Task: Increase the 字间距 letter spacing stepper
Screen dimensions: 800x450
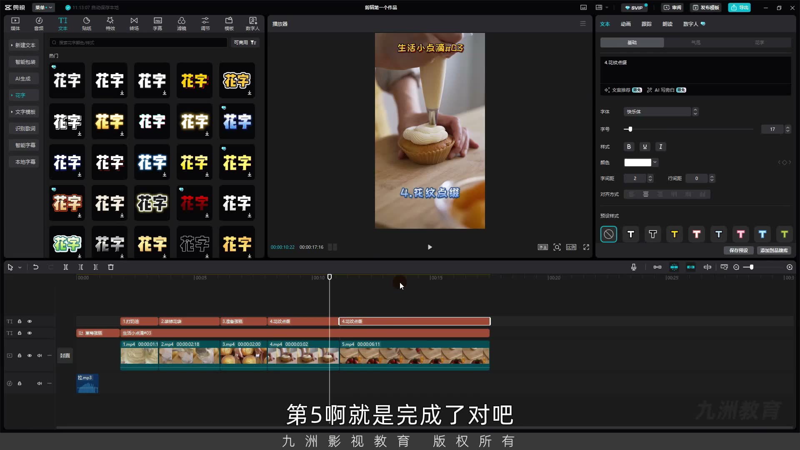Action: click(x=650, y=176)
